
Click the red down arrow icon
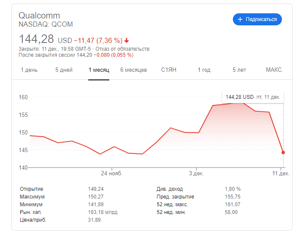click(127, 40)
